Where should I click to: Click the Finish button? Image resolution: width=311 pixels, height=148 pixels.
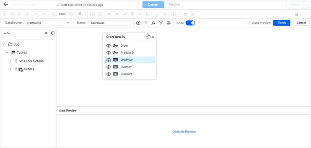point(281,23)
